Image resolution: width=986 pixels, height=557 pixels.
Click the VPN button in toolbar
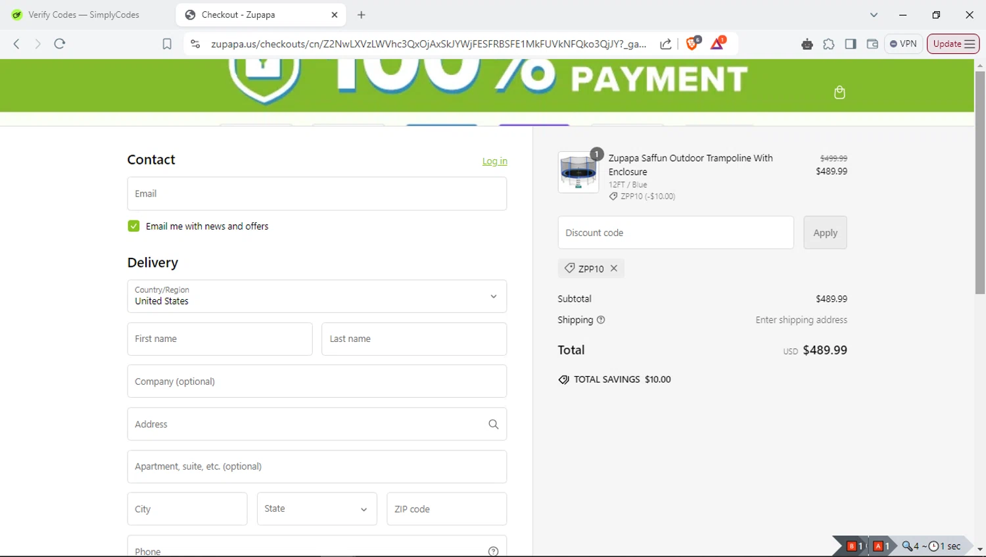click(x=904, y=44)
